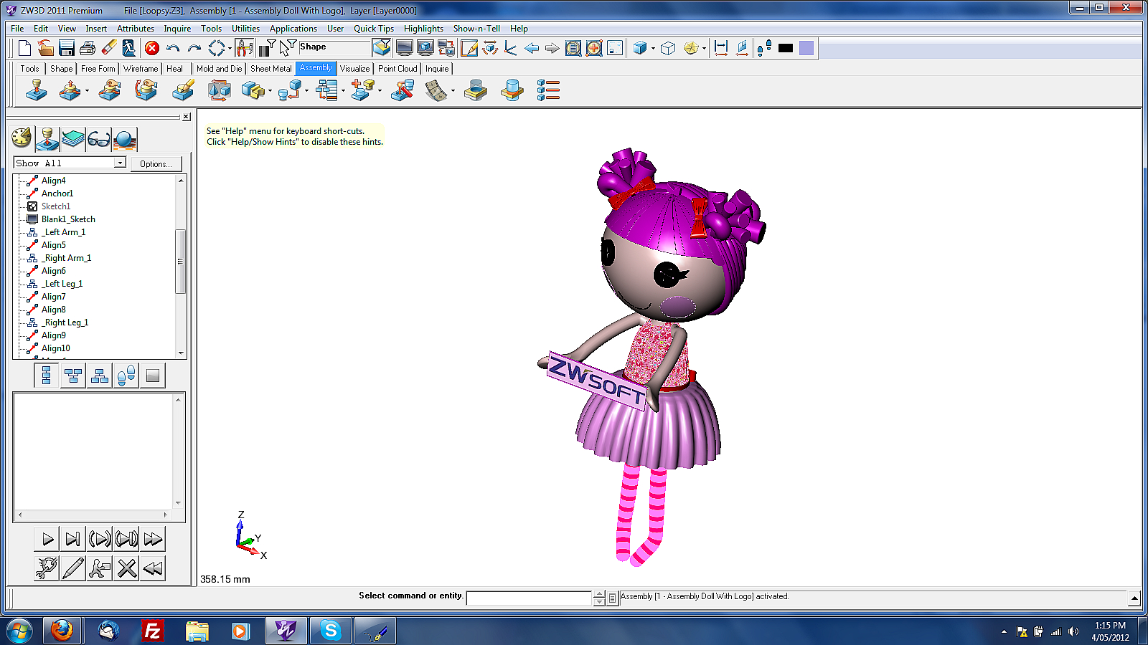Click the film strip animation icon
The height and width of the screenshot is (645, 1148).
436,90
